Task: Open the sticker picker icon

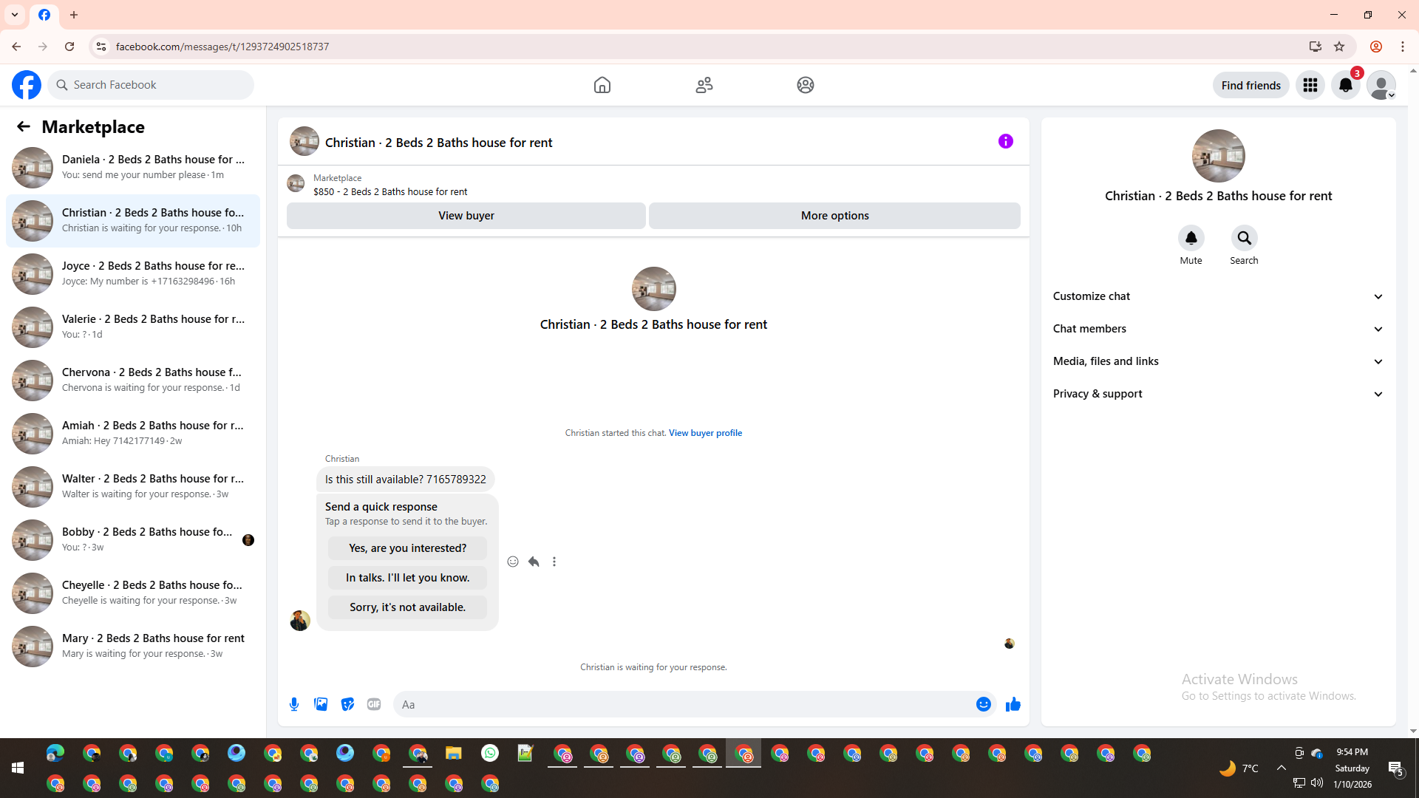Action: click(x=347, y=704)
